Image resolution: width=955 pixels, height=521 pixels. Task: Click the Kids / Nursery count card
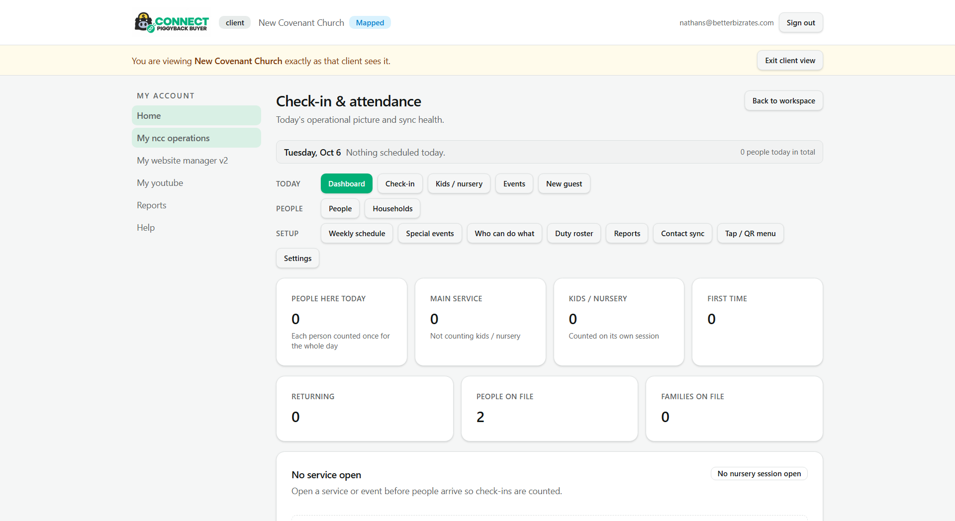tap(619, 322)
